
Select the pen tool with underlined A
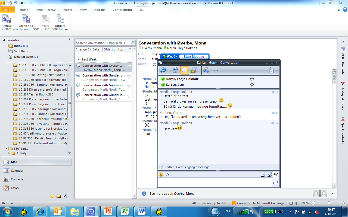click(269, 175)
